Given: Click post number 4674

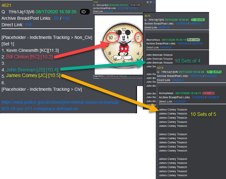Looking at the screenshot, I should 160,68.
